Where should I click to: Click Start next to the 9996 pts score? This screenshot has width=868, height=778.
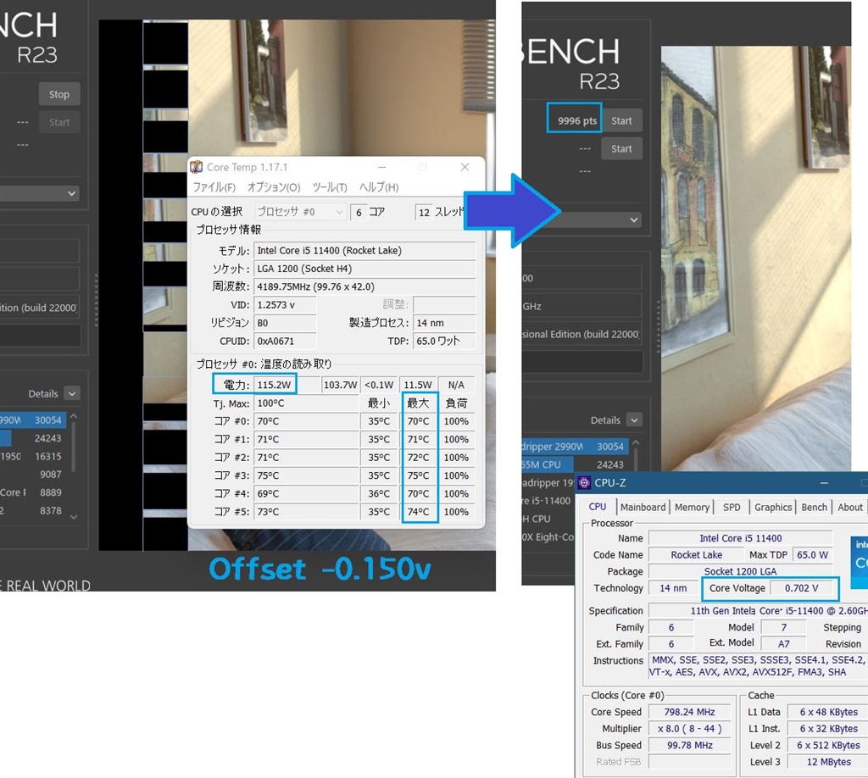tap(621, 120)
